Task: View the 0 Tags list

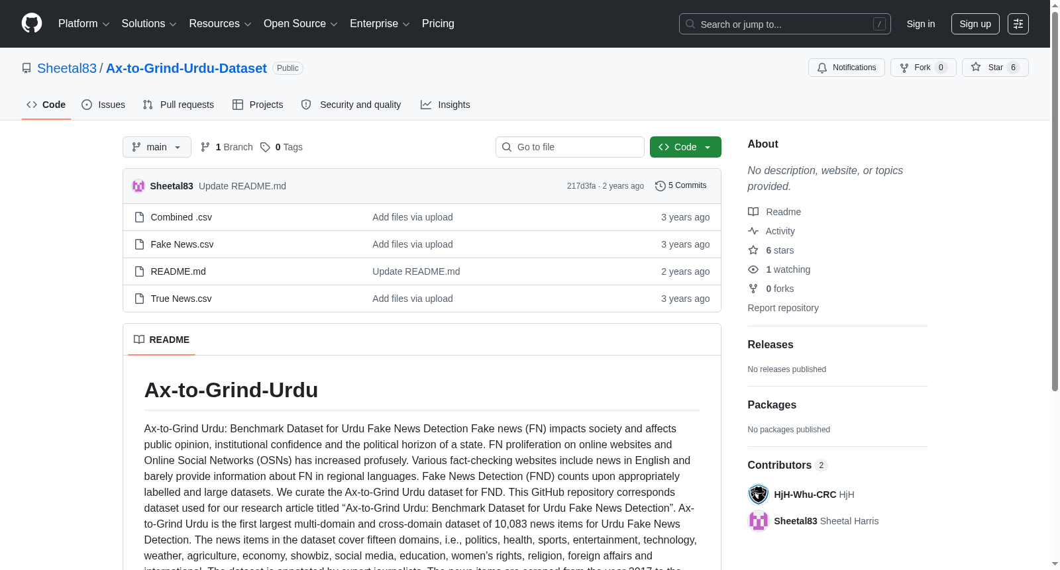Action: [282, 147]
